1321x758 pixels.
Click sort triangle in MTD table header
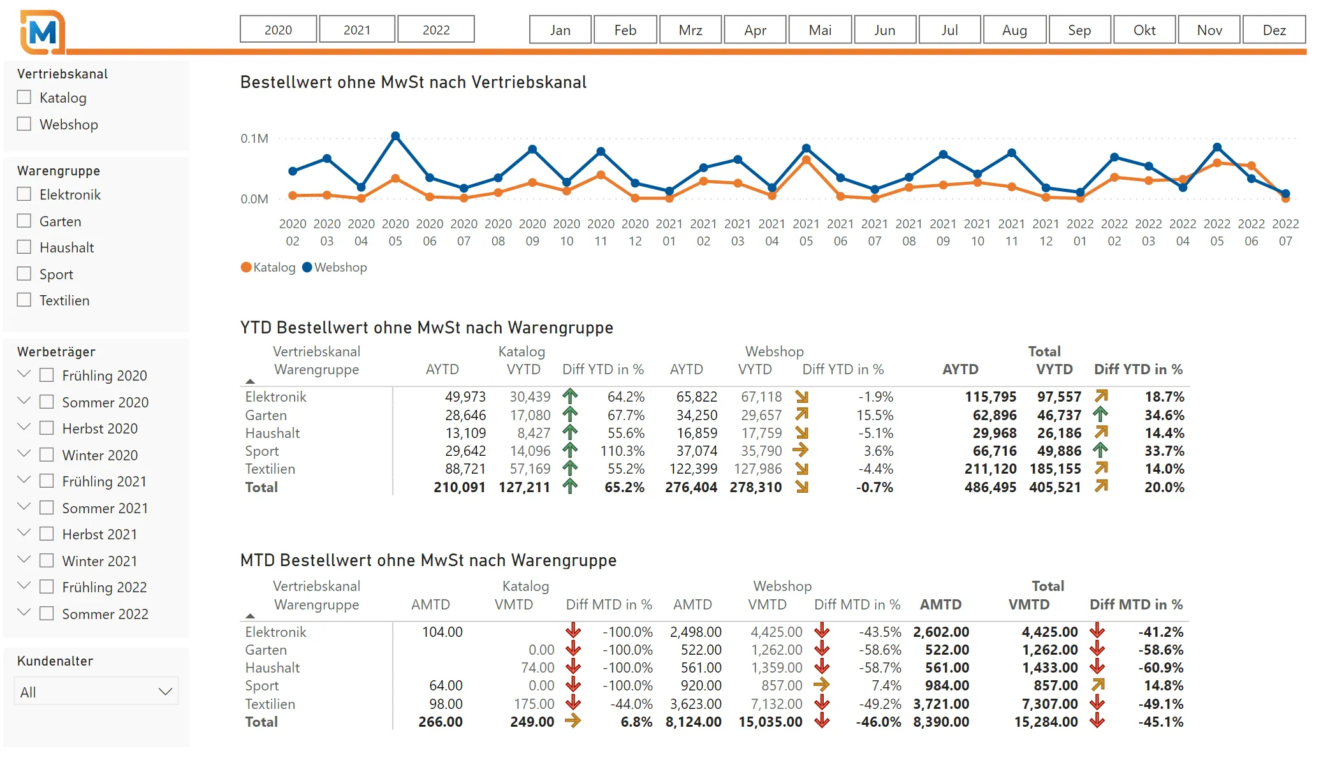[250, 616]
